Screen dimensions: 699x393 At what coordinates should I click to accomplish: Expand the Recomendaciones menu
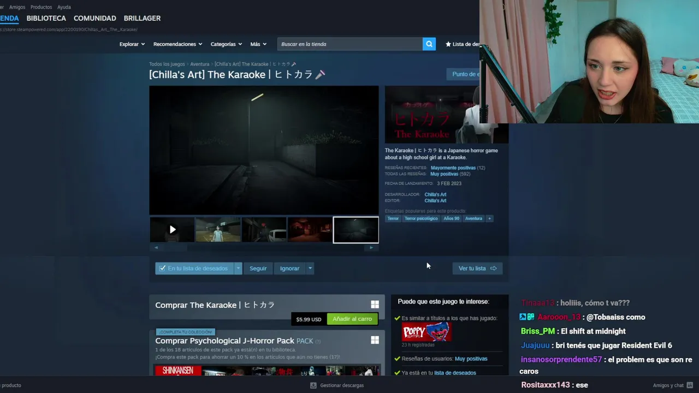coord(177,44)
